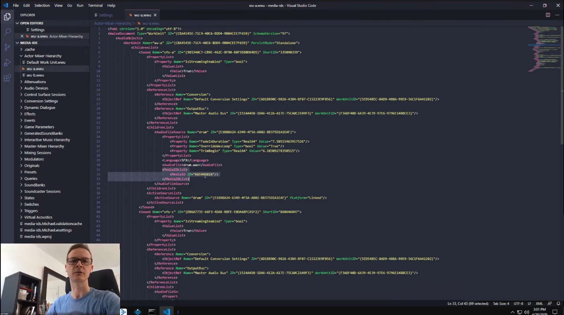Open the Terminal menu
Screen dimensions: 564x315
(95, 5)
